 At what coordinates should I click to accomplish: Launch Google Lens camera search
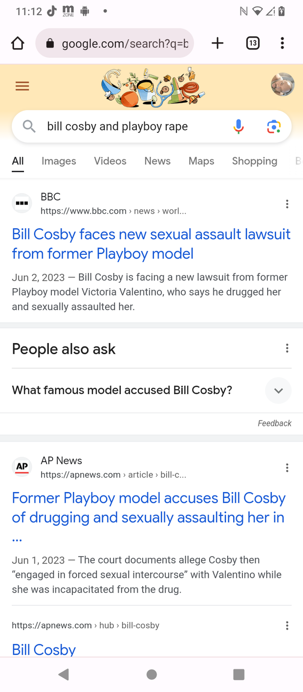[x=274, y=126]
